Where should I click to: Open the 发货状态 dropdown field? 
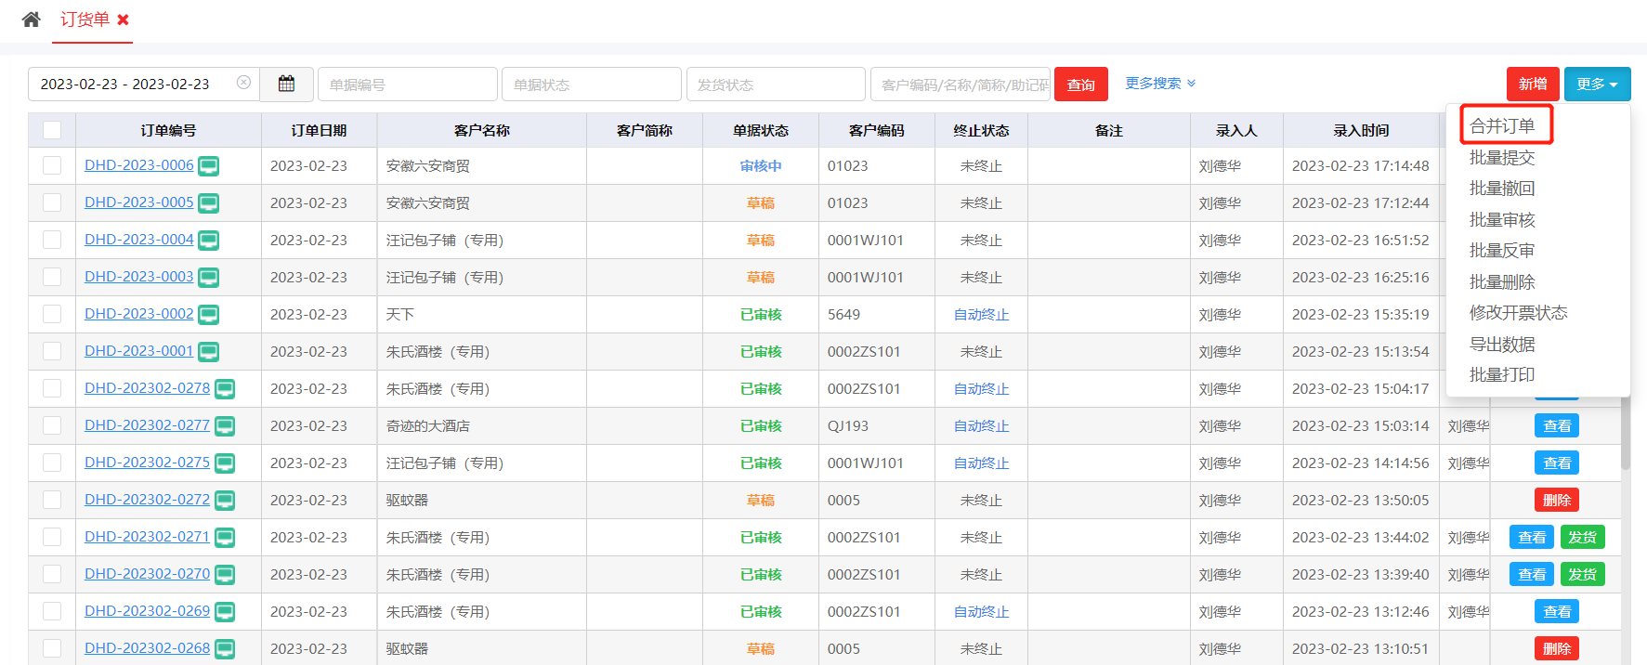776,84
